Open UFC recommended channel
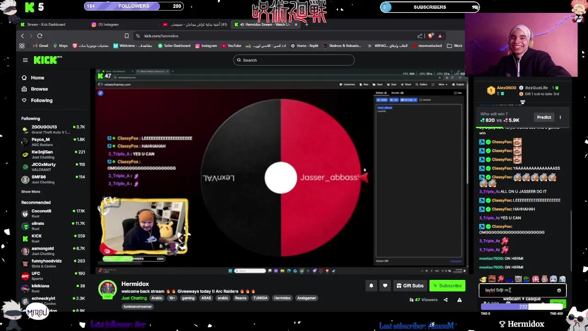Viewport: 588px width, 331px height. pyautogui.click(x=53, y=276)
